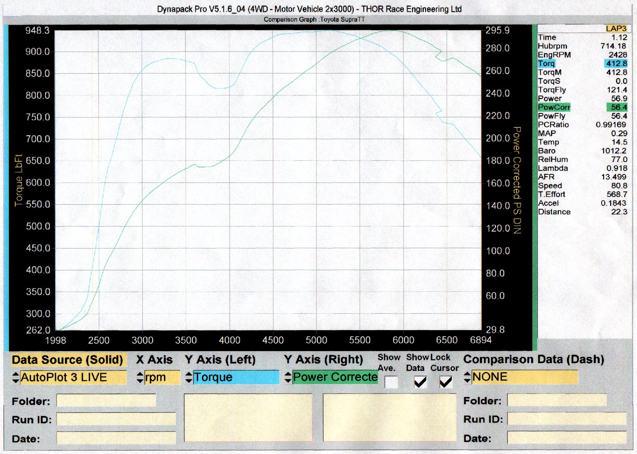637x454 pixels.
Task: Open the rpm X Axis field
Action: (x=162, y=377)
